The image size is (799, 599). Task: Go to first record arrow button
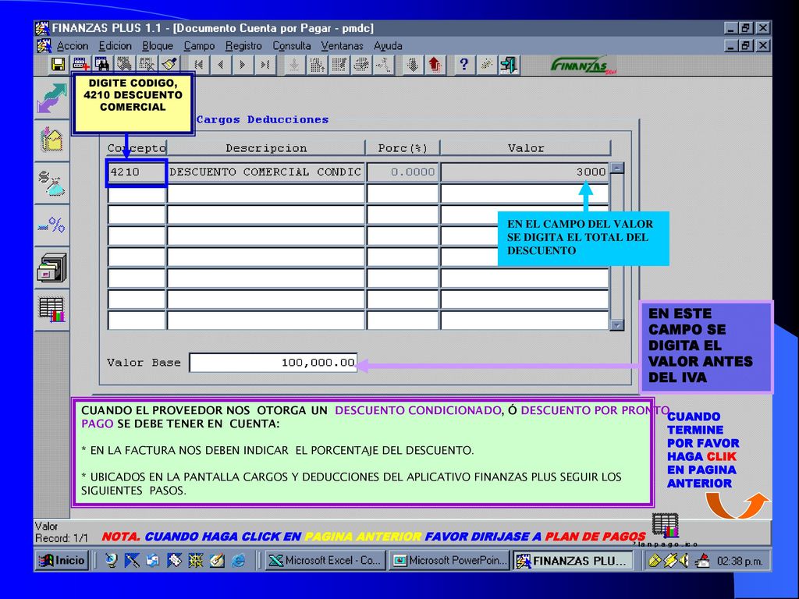click(x=199, y=65)
